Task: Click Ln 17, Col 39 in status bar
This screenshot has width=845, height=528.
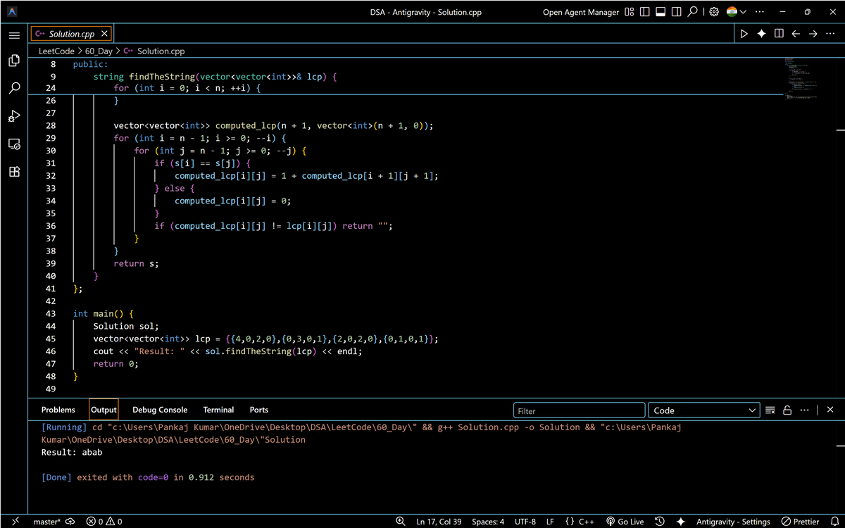Action: (439, 522)
